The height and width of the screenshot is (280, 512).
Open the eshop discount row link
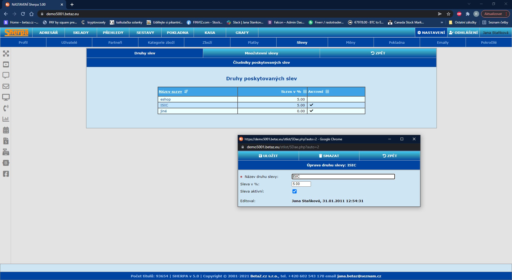[165, 99]
